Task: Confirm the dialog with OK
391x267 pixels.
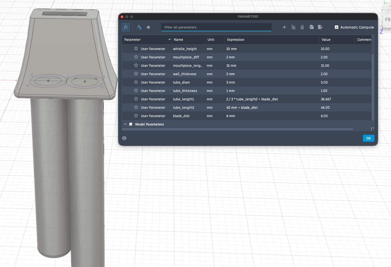Action: (369, 138)
